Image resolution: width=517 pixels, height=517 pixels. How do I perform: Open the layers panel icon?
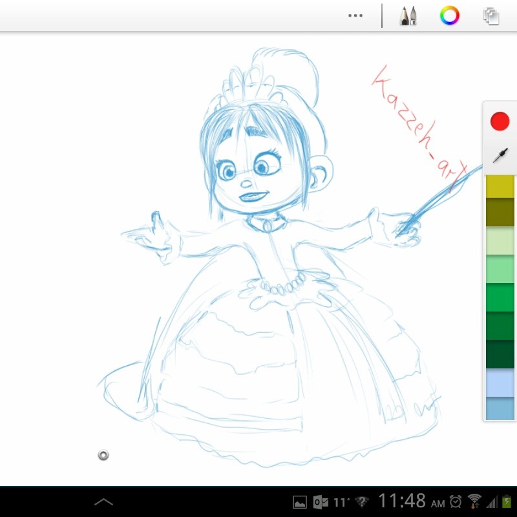pos(491,16)
